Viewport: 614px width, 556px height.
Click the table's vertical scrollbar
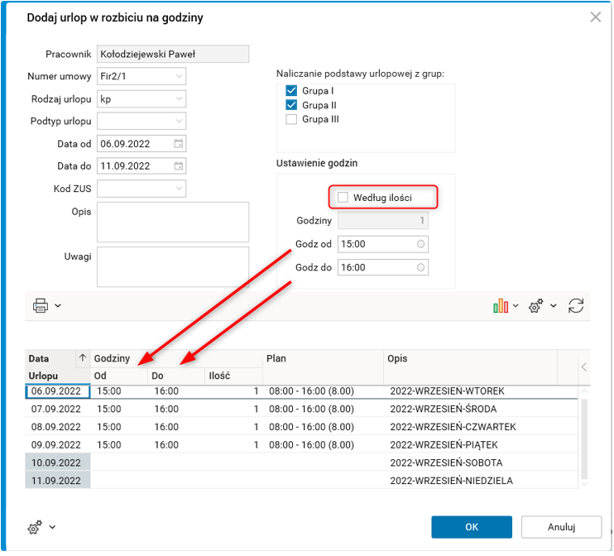pyautogui.click(x=584, y=439)
